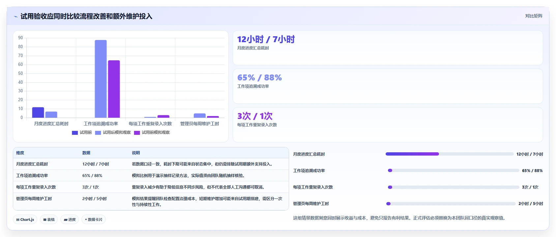Viewport: 556px width, 237px height.
Task: Click the 工作项追溯成功率 progress bar
Action: click(454, 170)
